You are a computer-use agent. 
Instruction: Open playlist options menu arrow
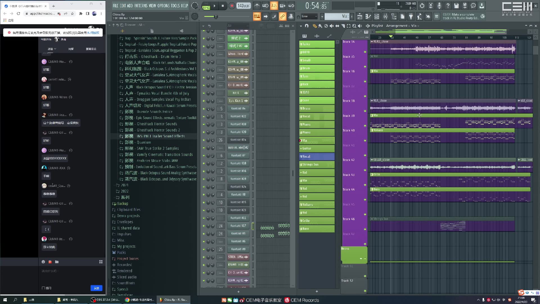[x=301, y=26]
